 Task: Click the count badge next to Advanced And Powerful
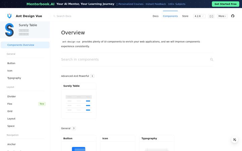(92, 76)
